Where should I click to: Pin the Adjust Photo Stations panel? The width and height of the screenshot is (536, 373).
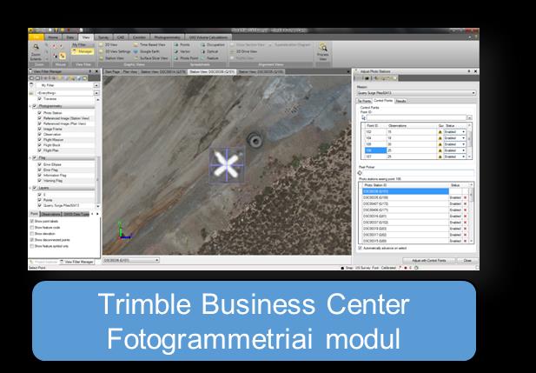[x=469, y=71]
